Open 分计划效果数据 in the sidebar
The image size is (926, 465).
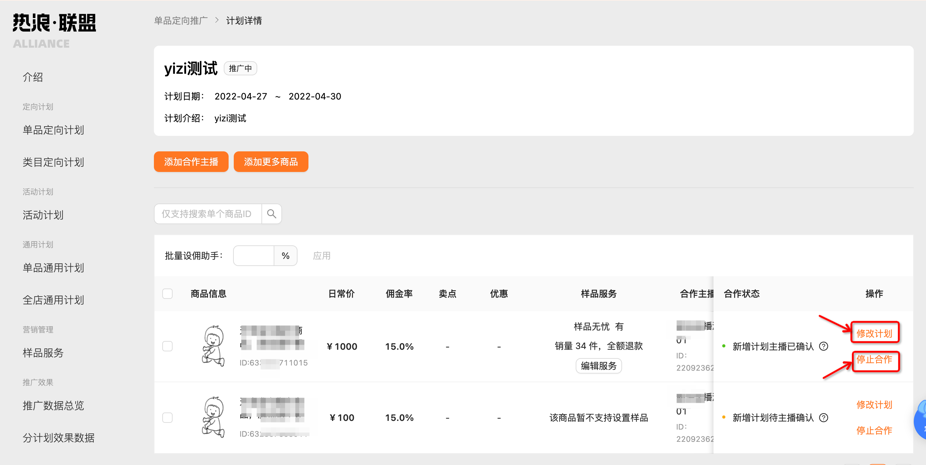(x=58, y=438)
